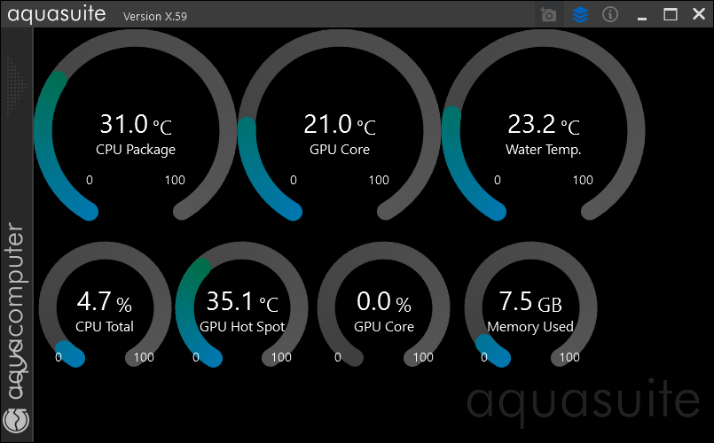The image size is (714, 443).
Task: Click the blue layers overview icon
Action: point(579,15)
